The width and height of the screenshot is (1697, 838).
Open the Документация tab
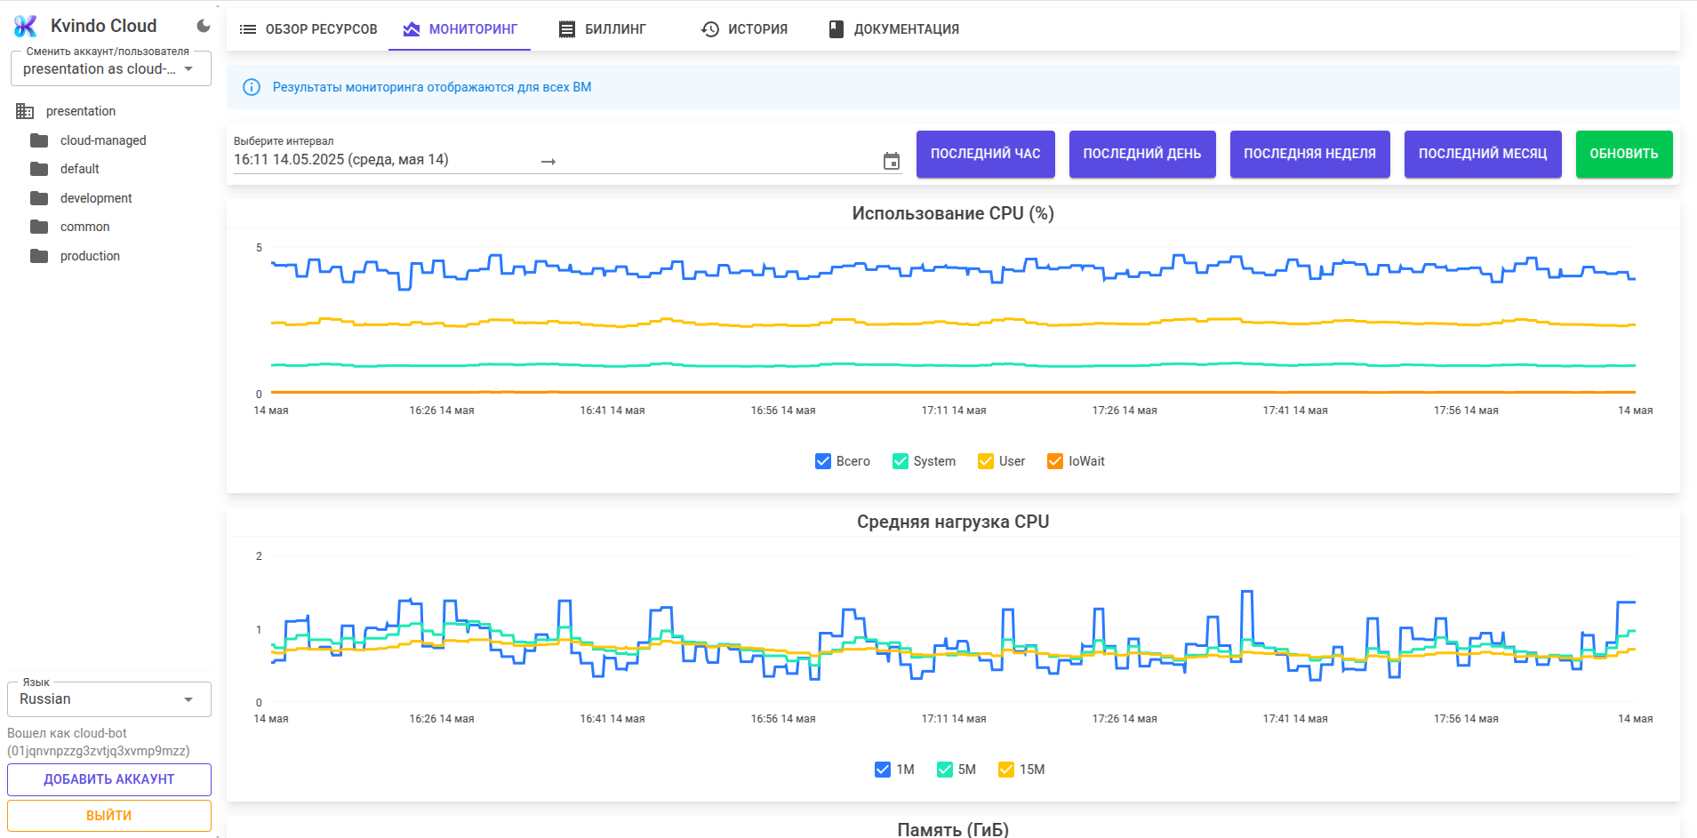click(x=894, y=29)
